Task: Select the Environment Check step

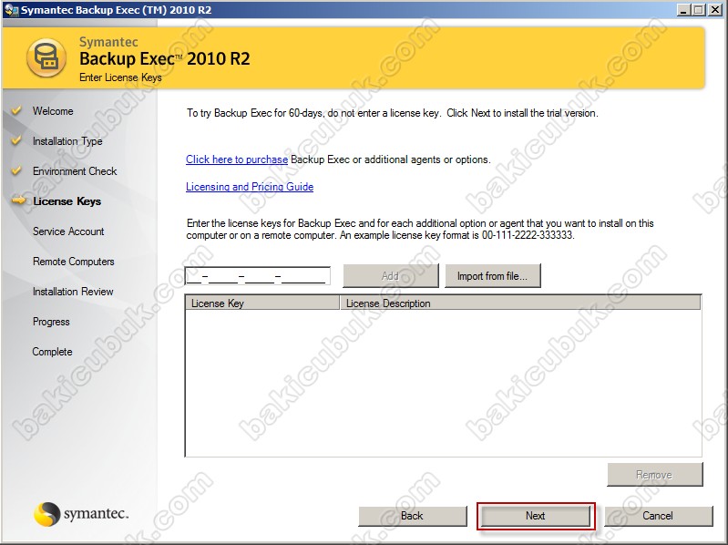Action: pyautogui.click(x=75, y=171)
